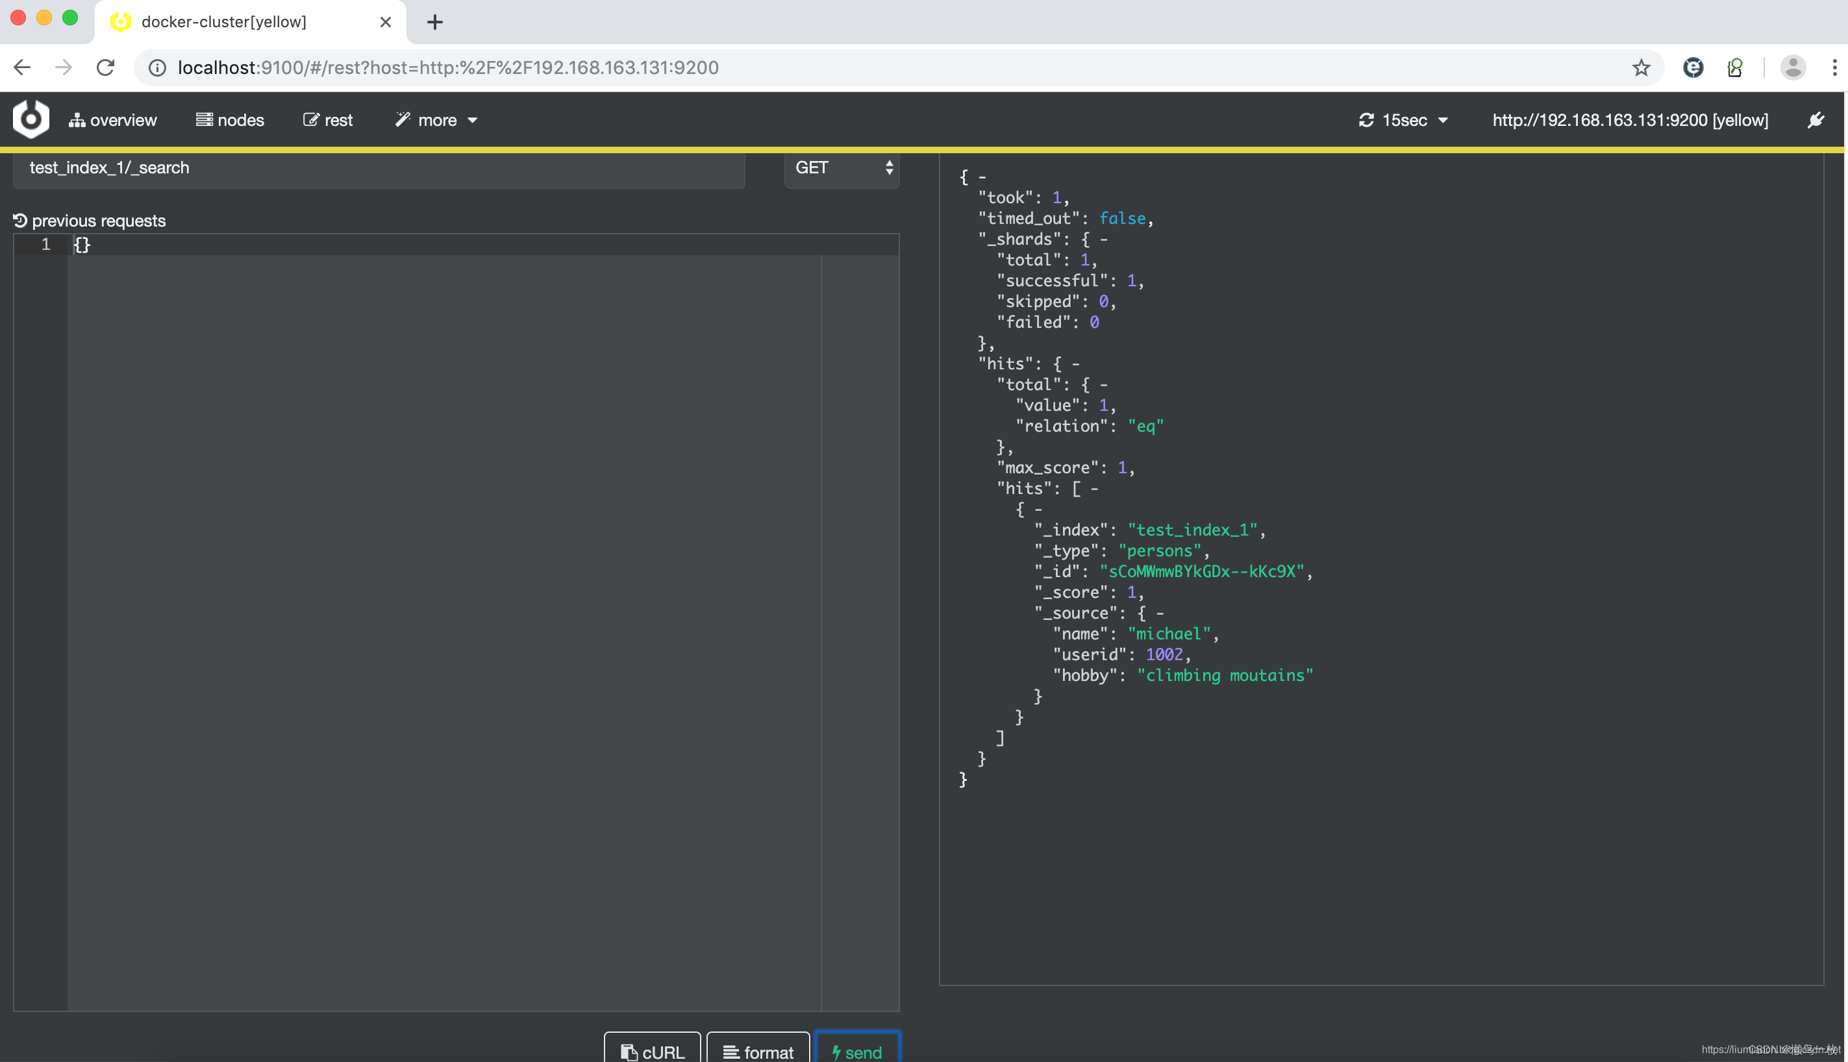Screen dimensions: 1848x1062
Task: Reload the browser page
Action: click(106, 68)
